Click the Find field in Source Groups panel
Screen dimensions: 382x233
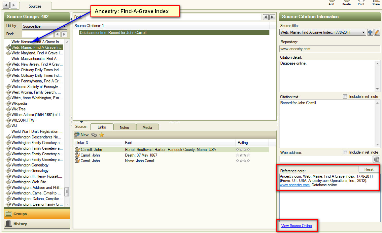pyautogui.click(x=38, y=34)
